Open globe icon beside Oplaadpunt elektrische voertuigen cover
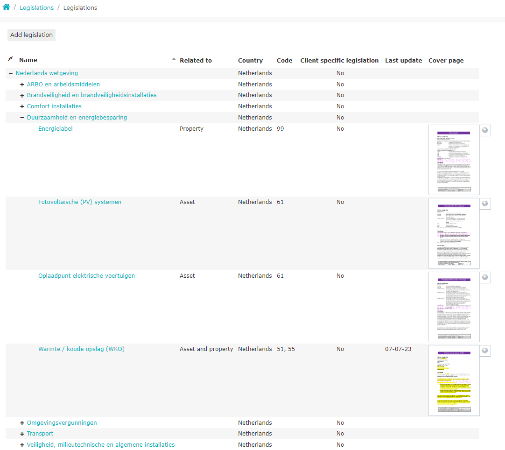This screenshot has width=505, height=450. click(x=485, y=277)
